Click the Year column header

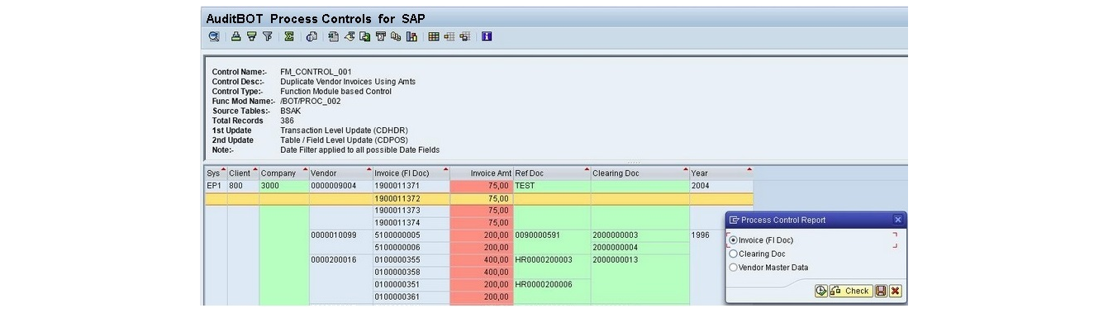tap(721, 173)
